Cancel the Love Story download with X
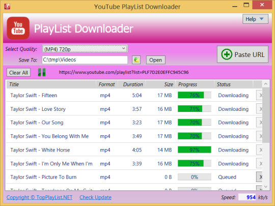Screen dimensions: 275x206 pos(259,109)
